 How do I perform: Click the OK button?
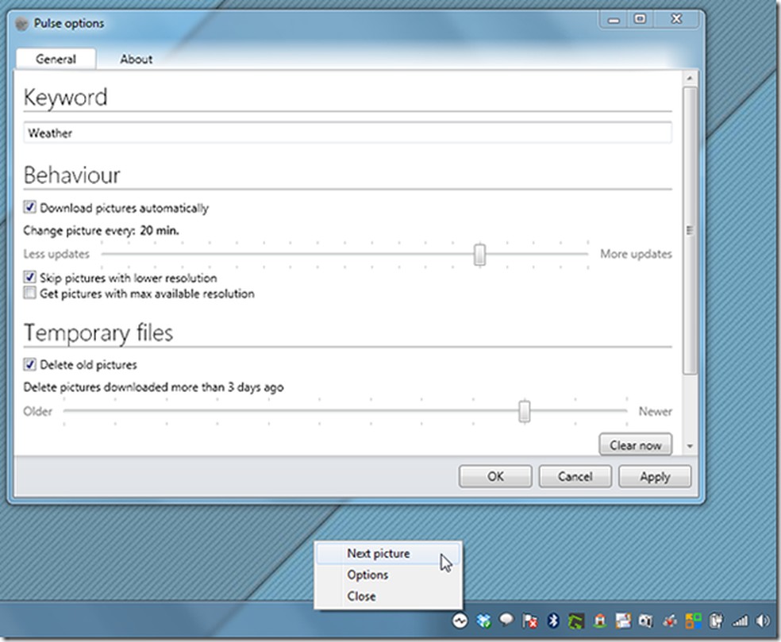click(495, 477)
